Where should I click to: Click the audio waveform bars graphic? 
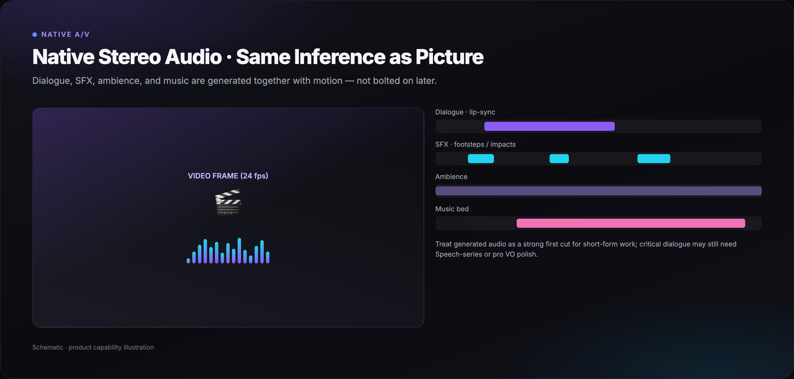click(x=228, y=251)
